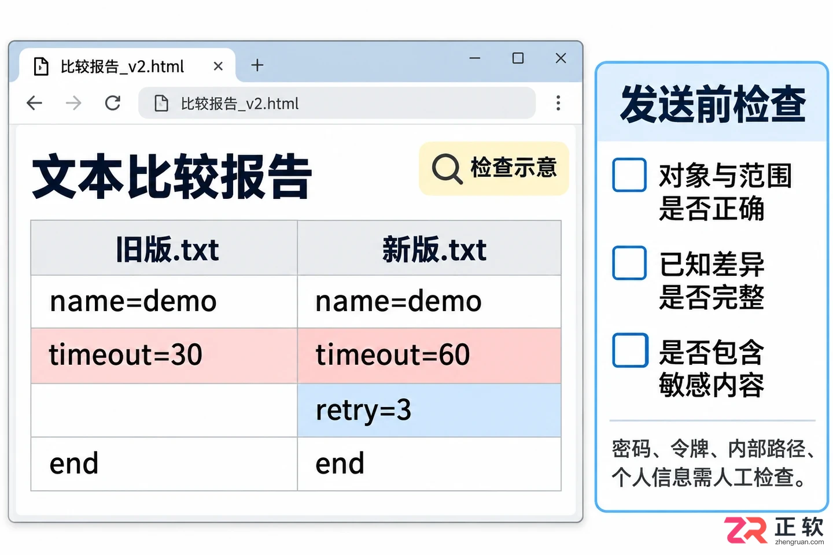
Task: Check the 是否包含敏感内容 checkbox
Action: tap(630, 350)
